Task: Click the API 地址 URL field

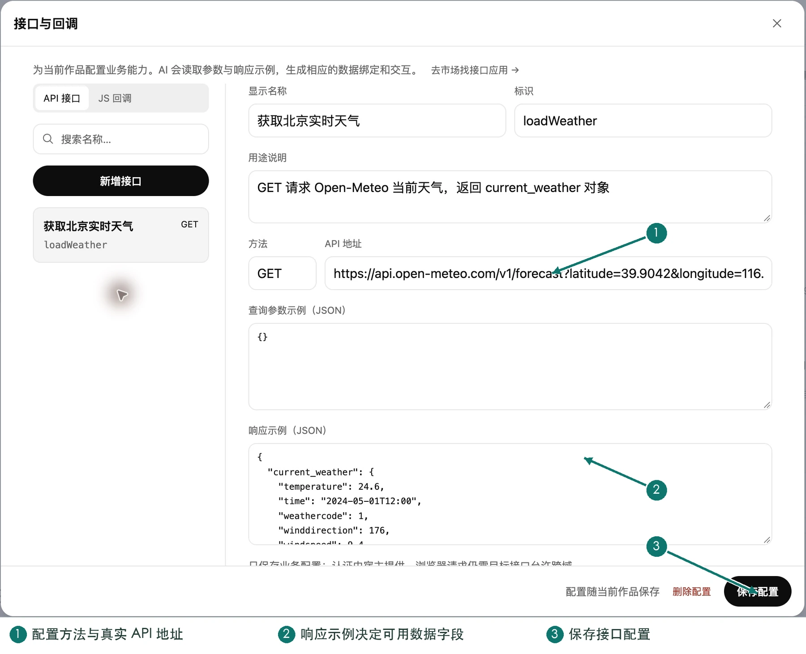Action: 548,273
